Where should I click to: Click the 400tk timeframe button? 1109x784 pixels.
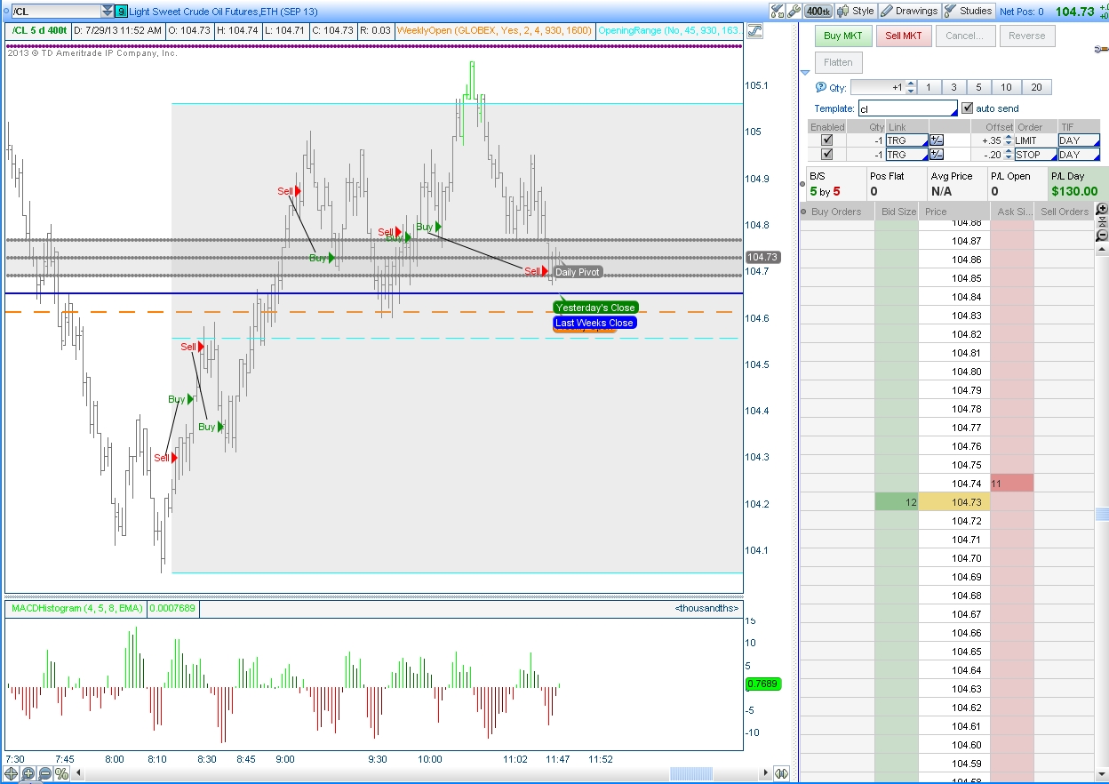tap(818, 11)
